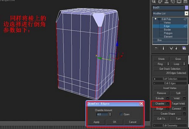The height and width of the screenshot is (129, 189).
Task: Click the Turn button
Action: pyautogui.click(x=178, y=118)
